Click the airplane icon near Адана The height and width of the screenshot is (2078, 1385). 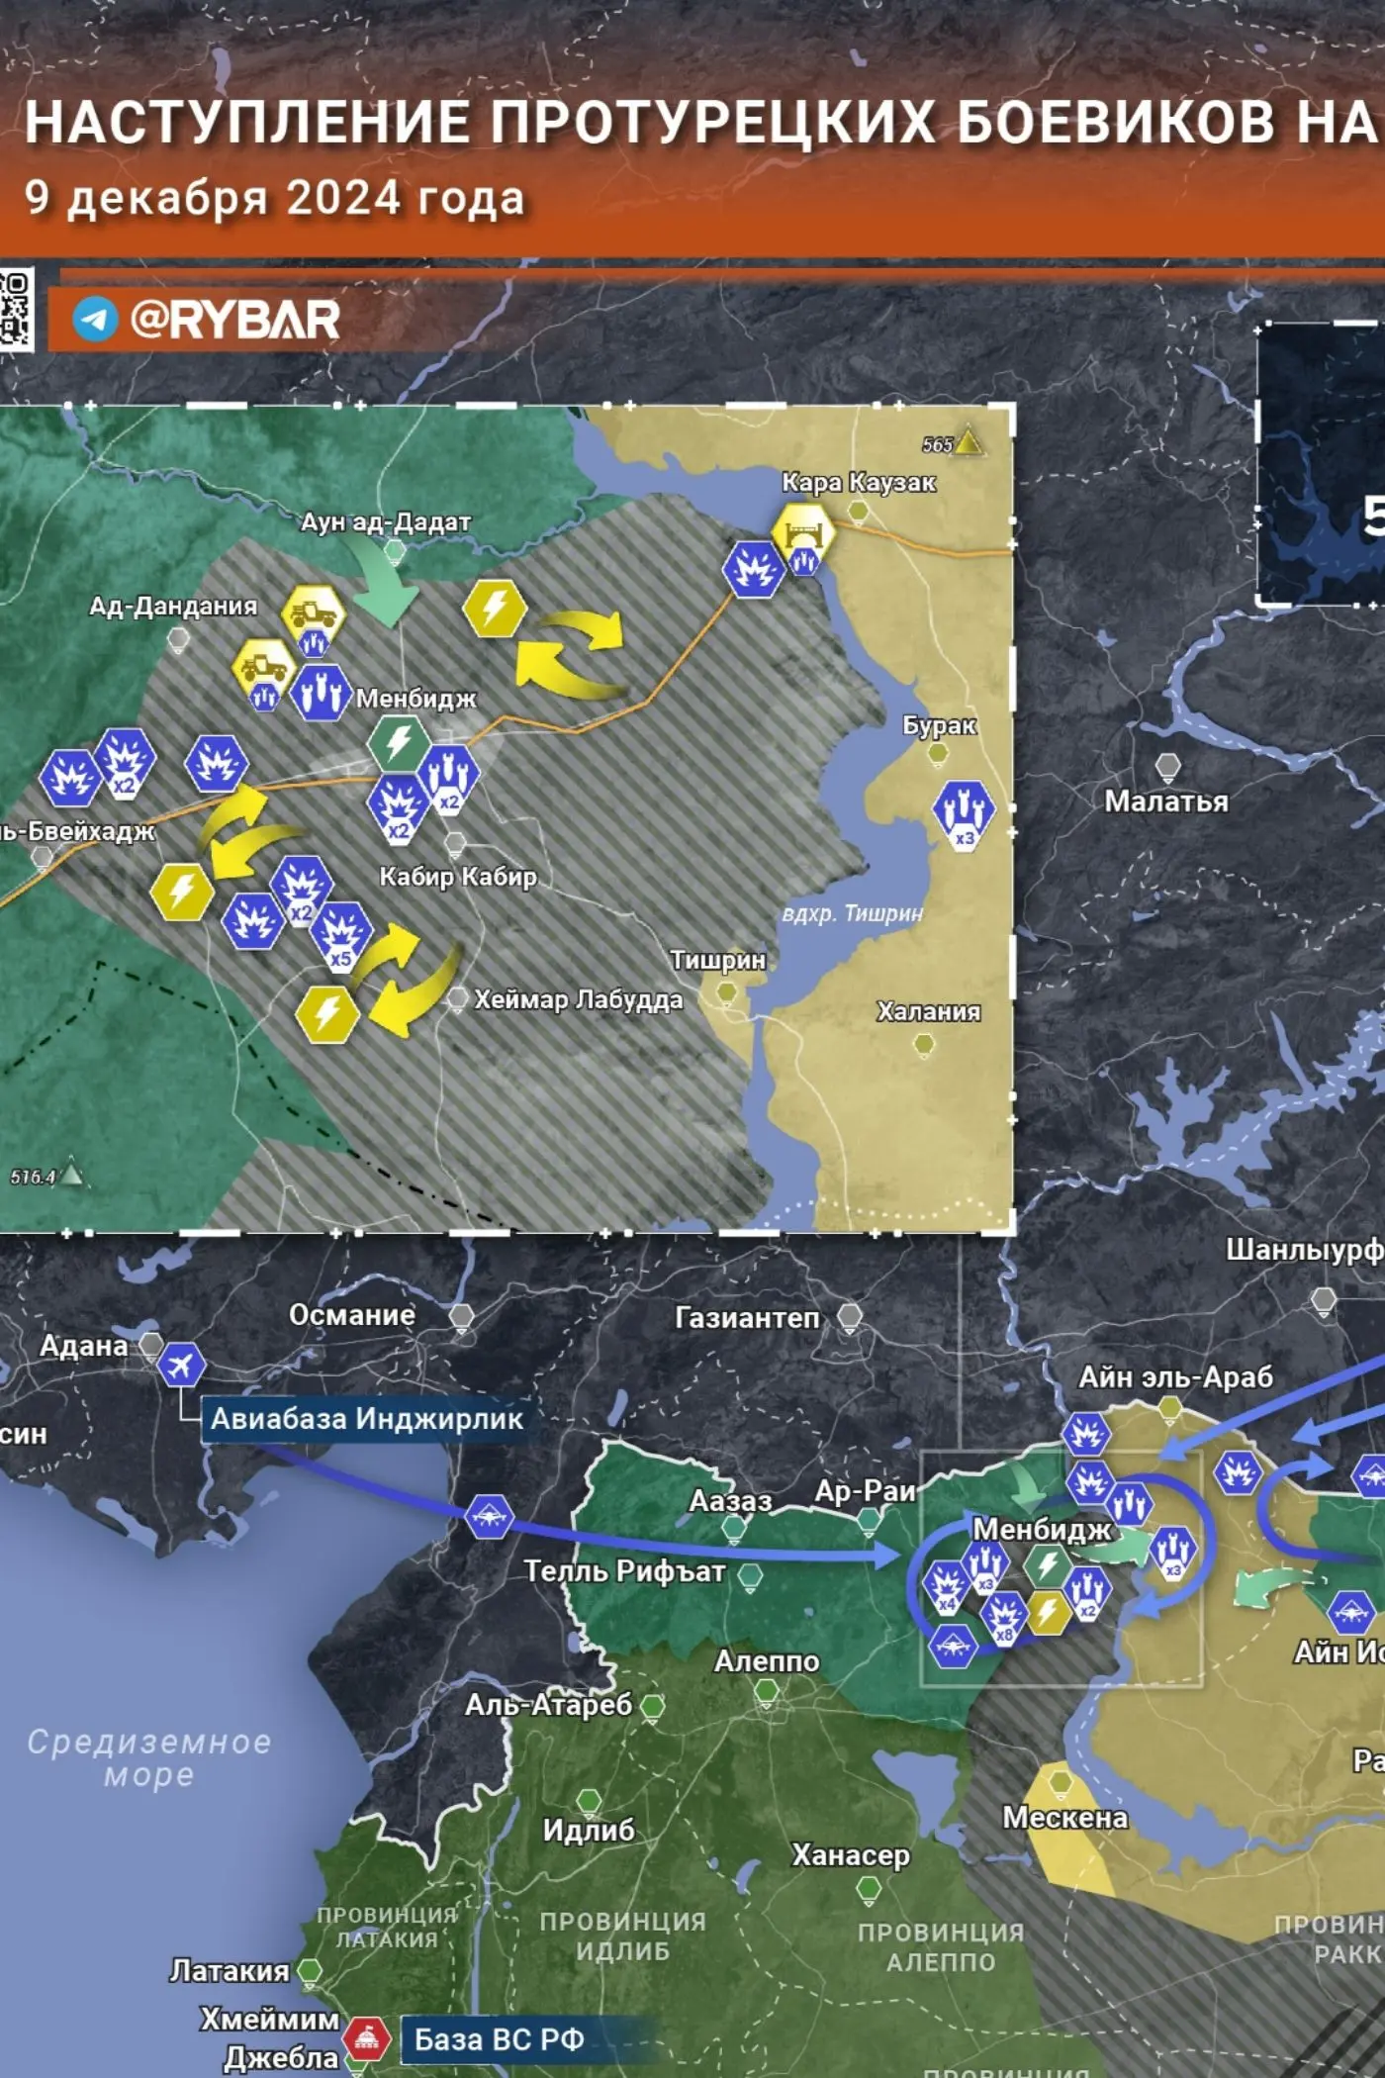click(x=182, y=1367)
